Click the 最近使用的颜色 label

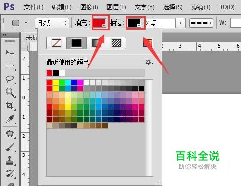68,63
